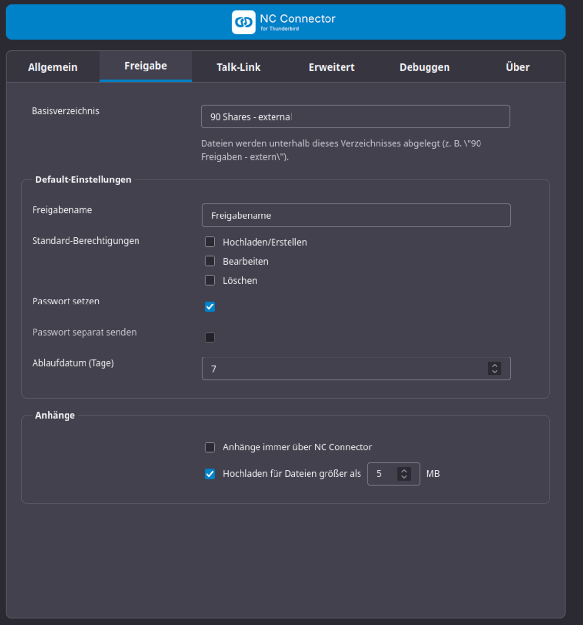Screen dimensions: 583x625
Task: Focus the Freigabename input field
Action: [356, 215]
